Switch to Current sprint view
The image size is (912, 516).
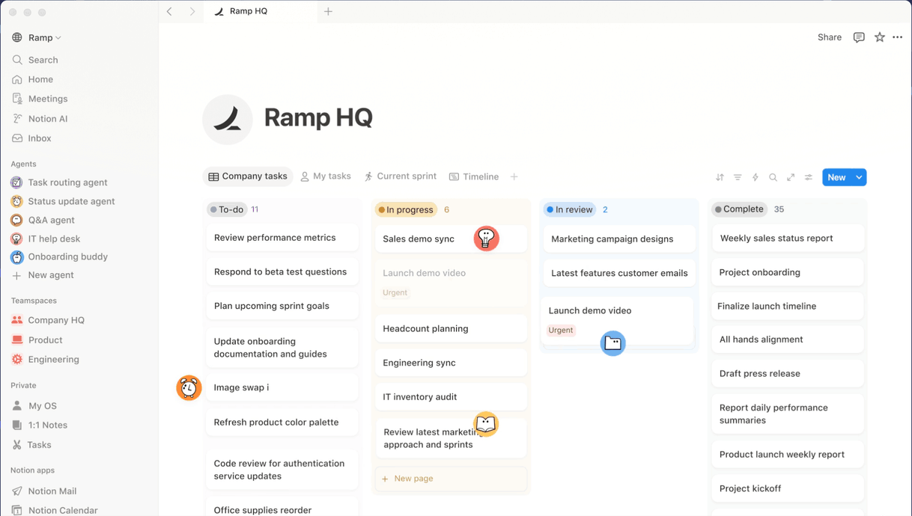pos(401,176)
